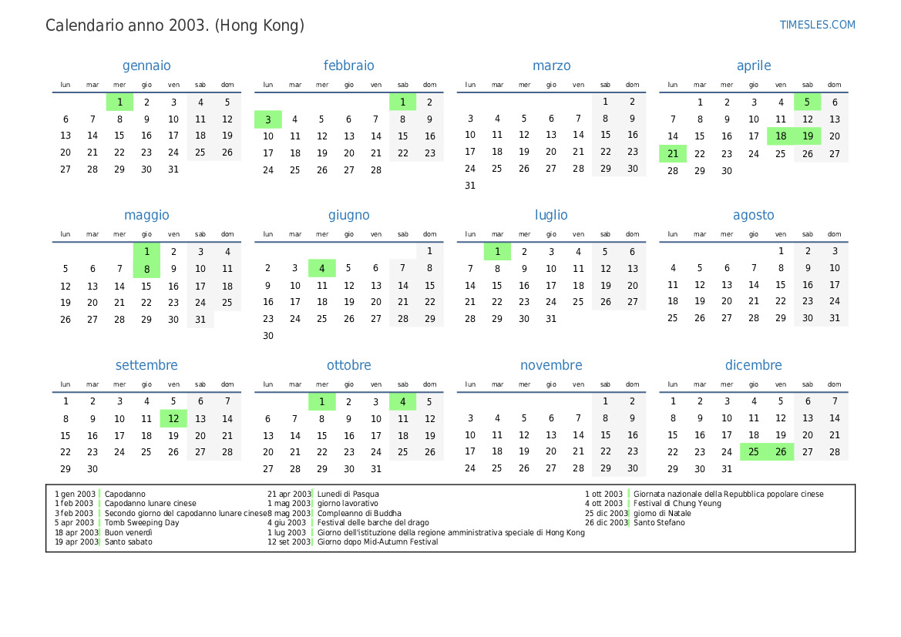Click day 30 in settembre
Viewport: 901px width, 637px height.
click(92, 469)
